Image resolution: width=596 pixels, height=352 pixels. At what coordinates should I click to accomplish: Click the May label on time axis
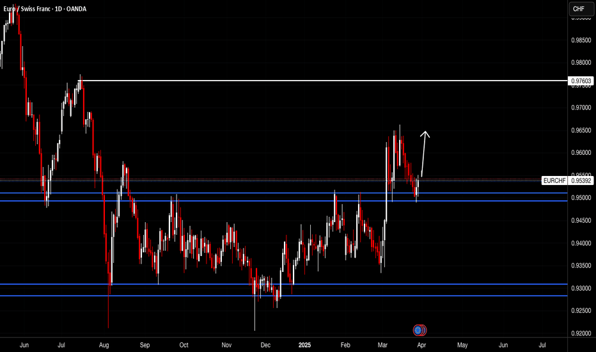coord(462,345)
